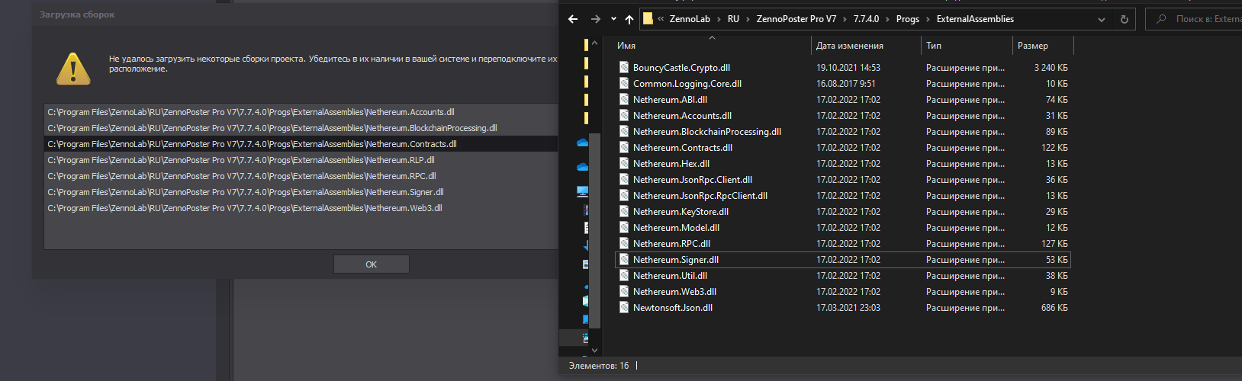Go up one folder level
Image resolution: width=1242 pixels, height=381 pixels.
629,19
